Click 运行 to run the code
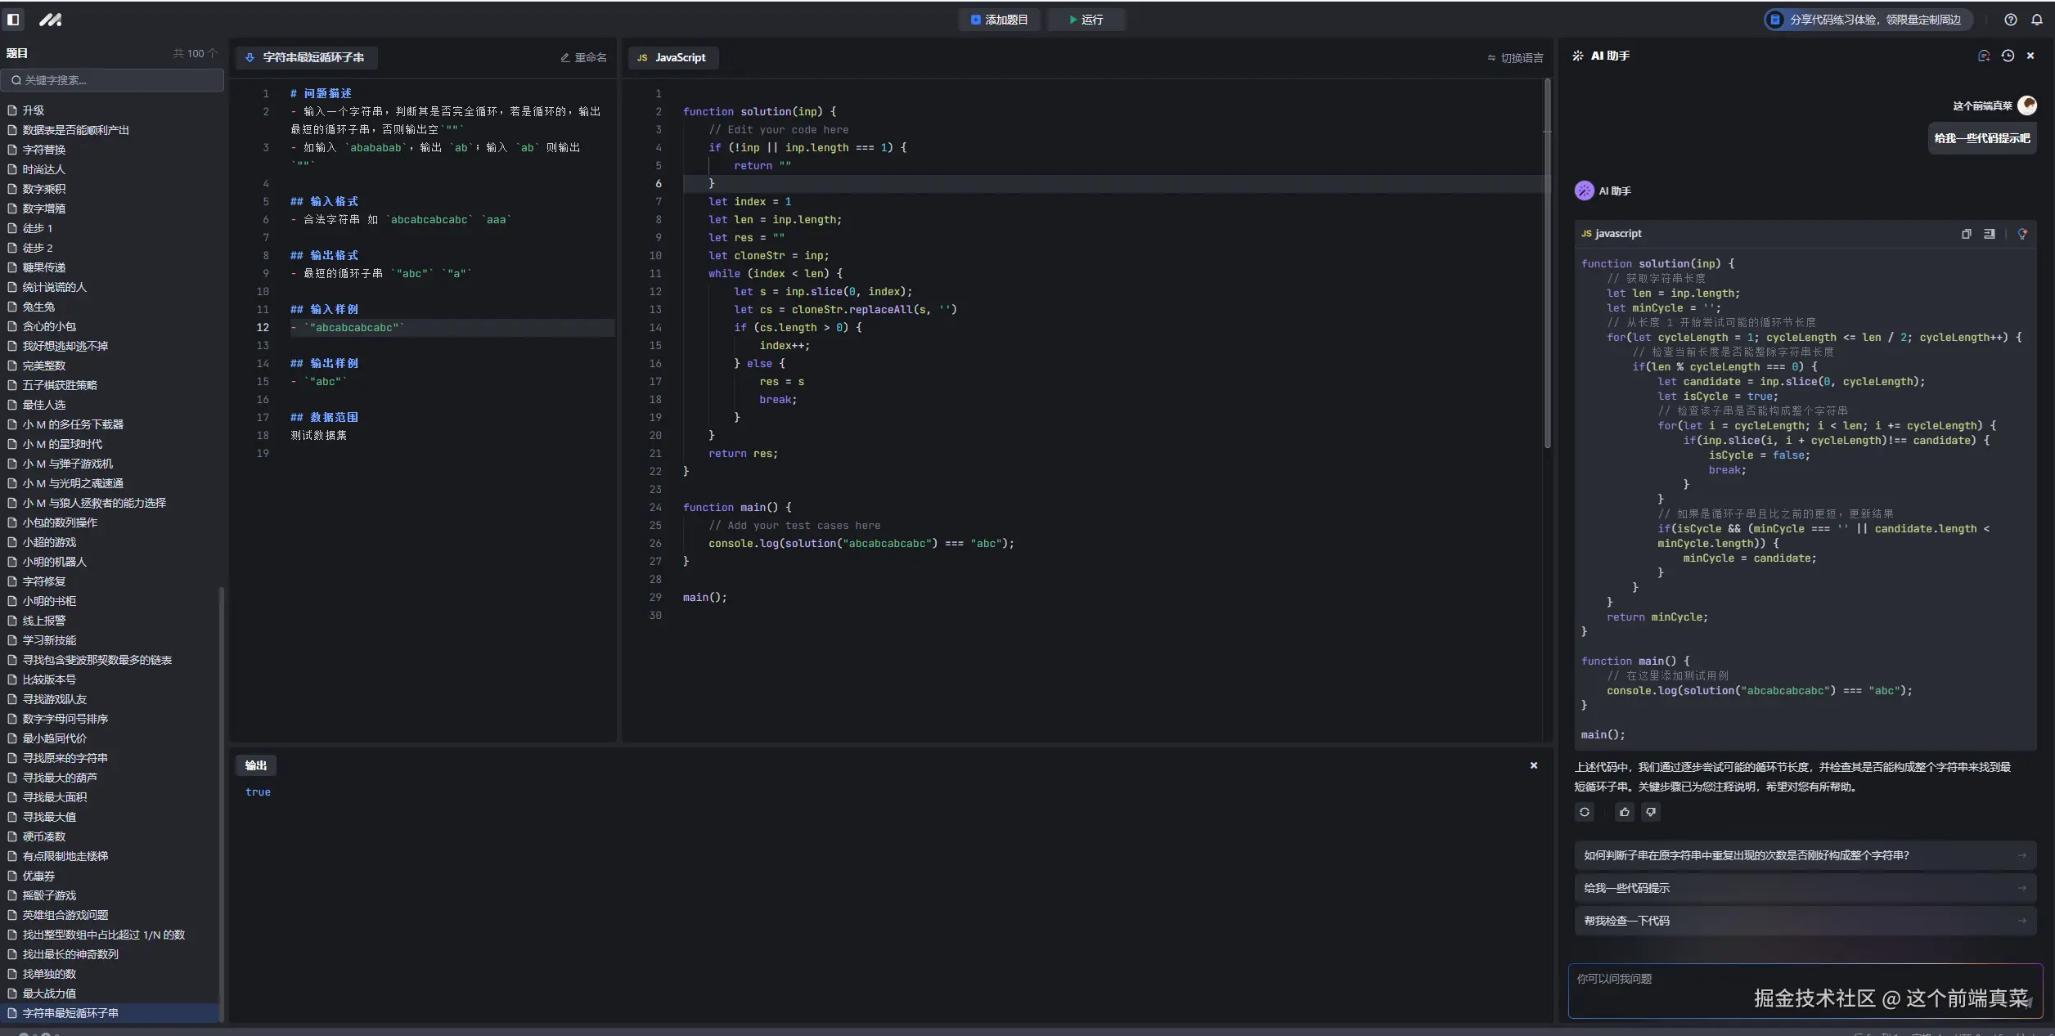The height and width of the screenshot is (1036, 2055). (1086, 20)
